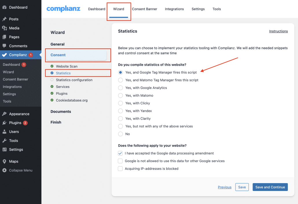298x204 pixels.
Task: Uncheck Google data processing amendment checkbox
Action: coord(120,153)
